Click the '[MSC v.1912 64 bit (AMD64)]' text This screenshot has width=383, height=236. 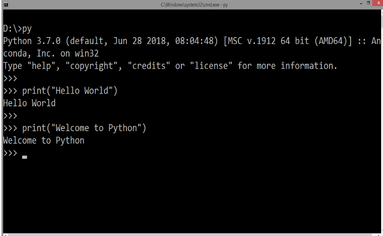(x=288, y=41)
